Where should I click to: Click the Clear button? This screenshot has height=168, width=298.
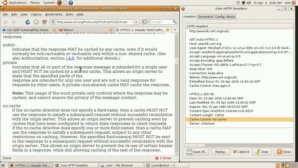pyautogui.click(x=262, y=152)
